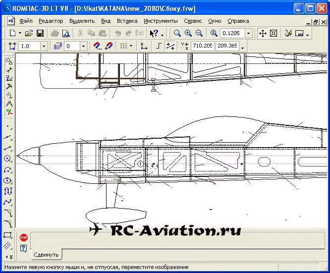Select the Ellipse tool
330x273 pixels.
8,181
